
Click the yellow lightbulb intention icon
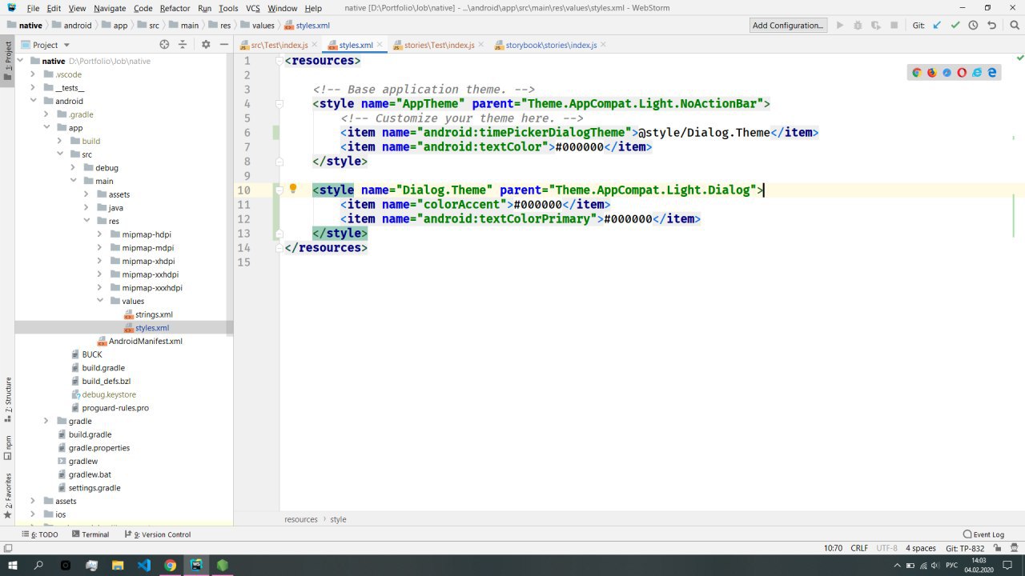293,189
